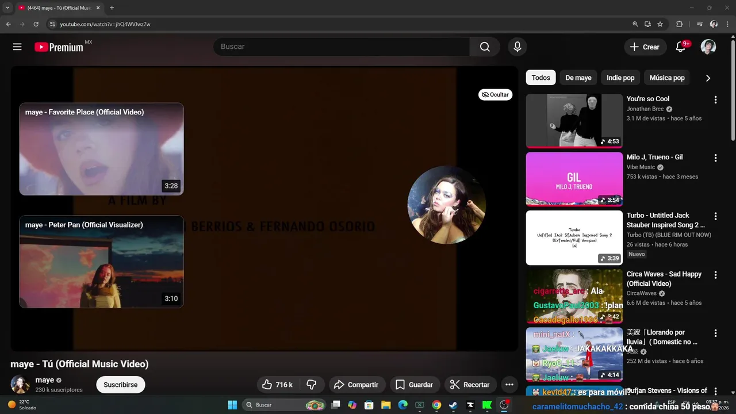Open Turbo Untitled Jack Stauber thumbnail
736x414 pixels.
pyautogui.click(x=574, y=237)
